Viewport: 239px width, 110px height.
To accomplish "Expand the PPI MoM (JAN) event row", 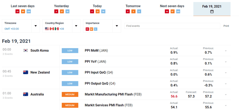I will pyautogui.click(x=226, y=51).
